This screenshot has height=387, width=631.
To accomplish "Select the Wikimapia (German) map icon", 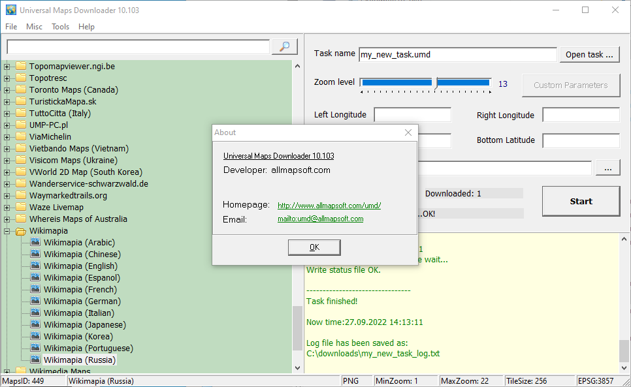I will [35, 301].
